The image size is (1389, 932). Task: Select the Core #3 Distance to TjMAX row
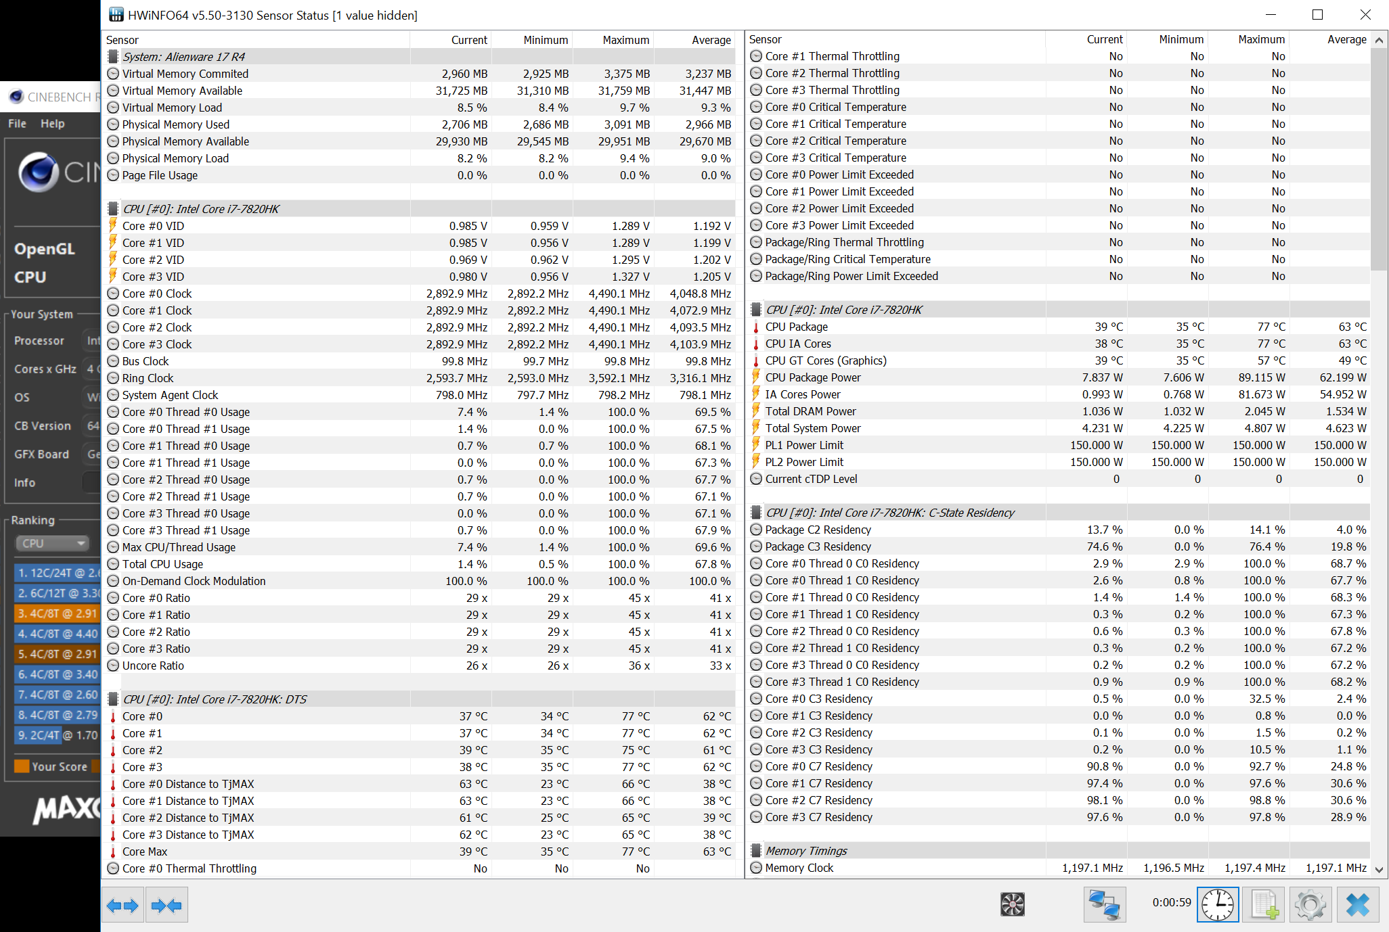(420, 835)
